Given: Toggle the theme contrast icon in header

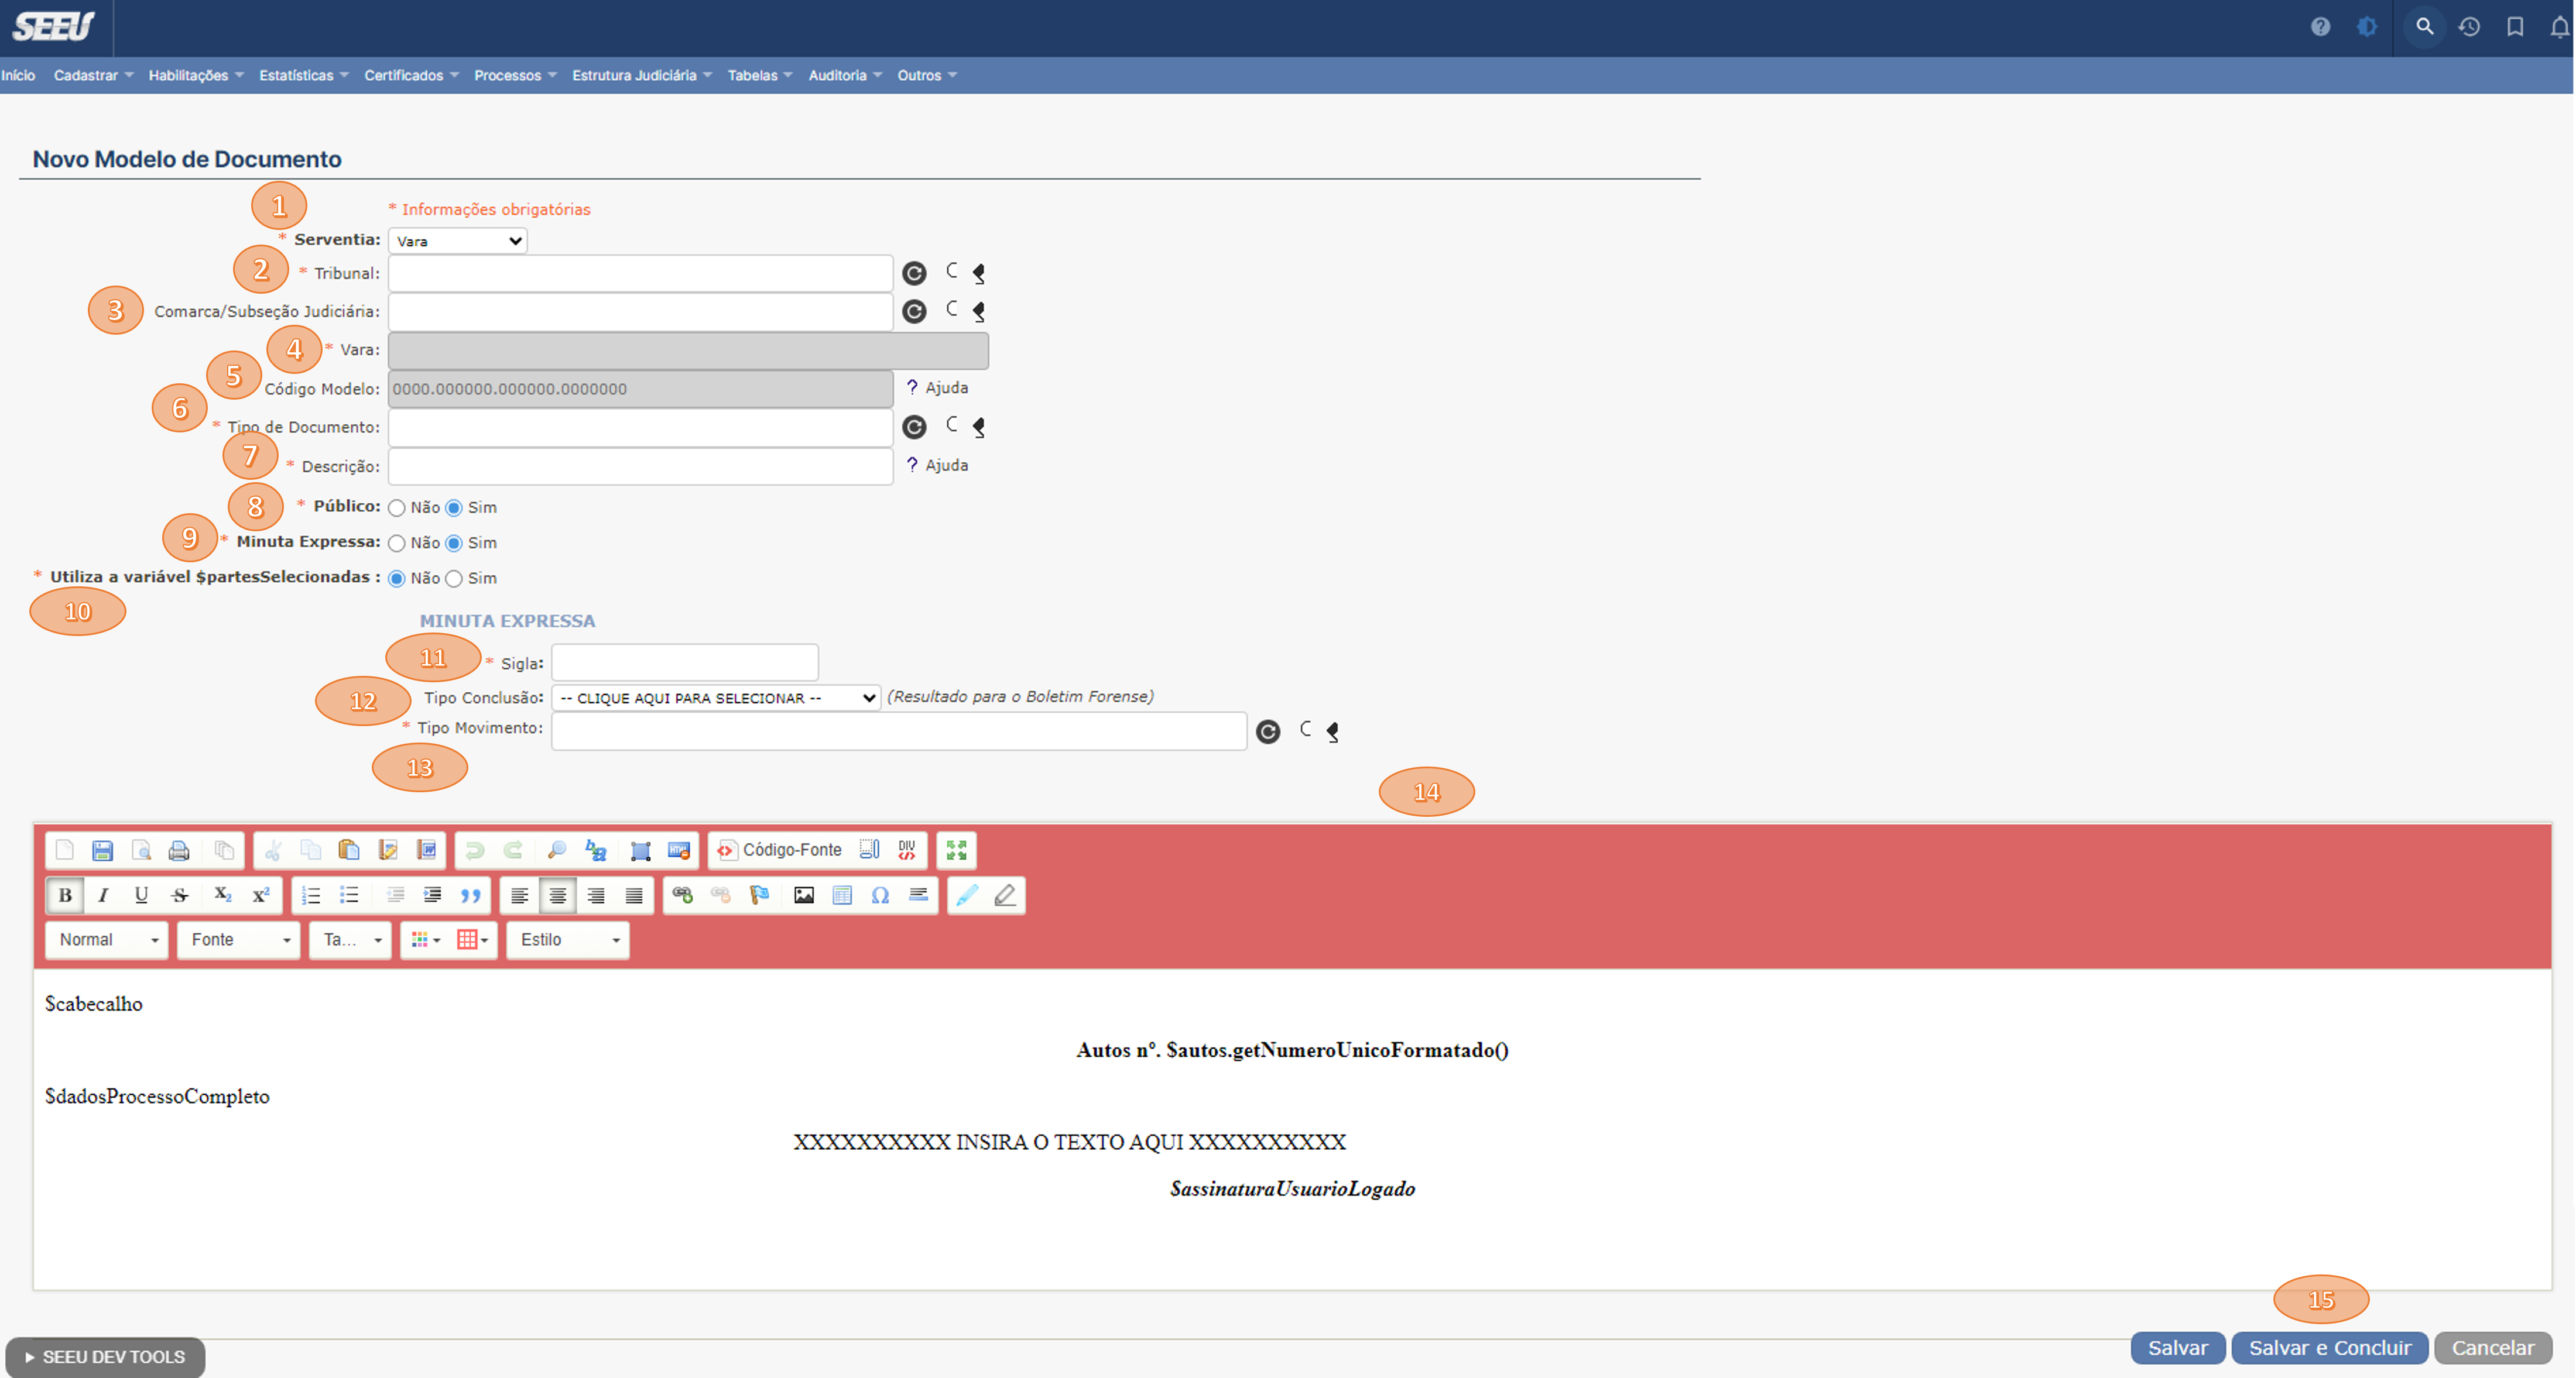Looking at the screenshot, I should (2366, 27).
